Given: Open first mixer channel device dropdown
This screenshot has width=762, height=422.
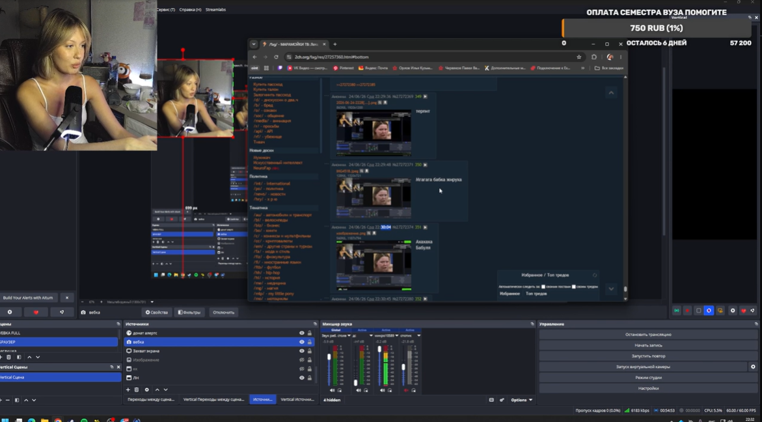Looking at the screenshot, I should 348,335.
